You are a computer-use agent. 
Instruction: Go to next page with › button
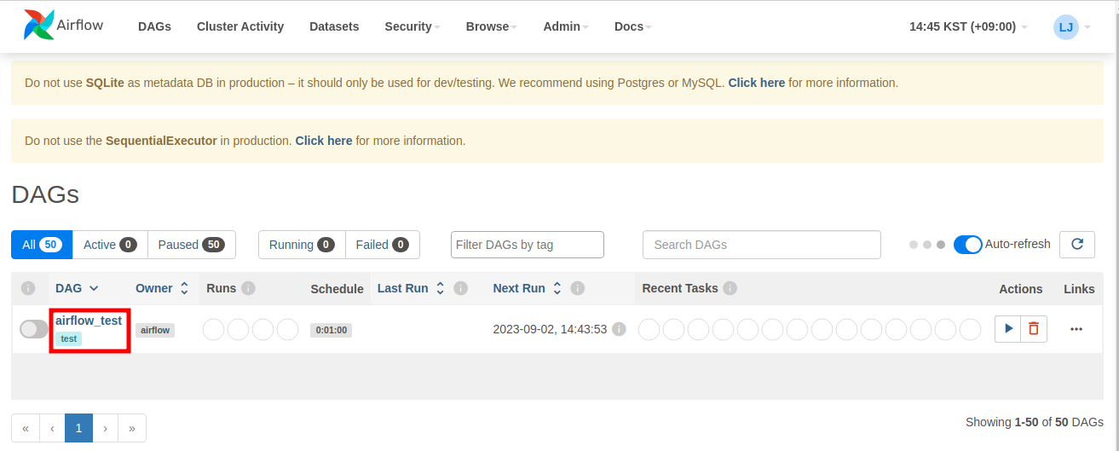(x=105, y=428)
